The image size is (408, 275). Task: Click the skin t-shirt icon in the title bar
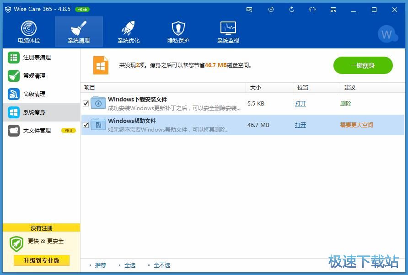(312, 10)
